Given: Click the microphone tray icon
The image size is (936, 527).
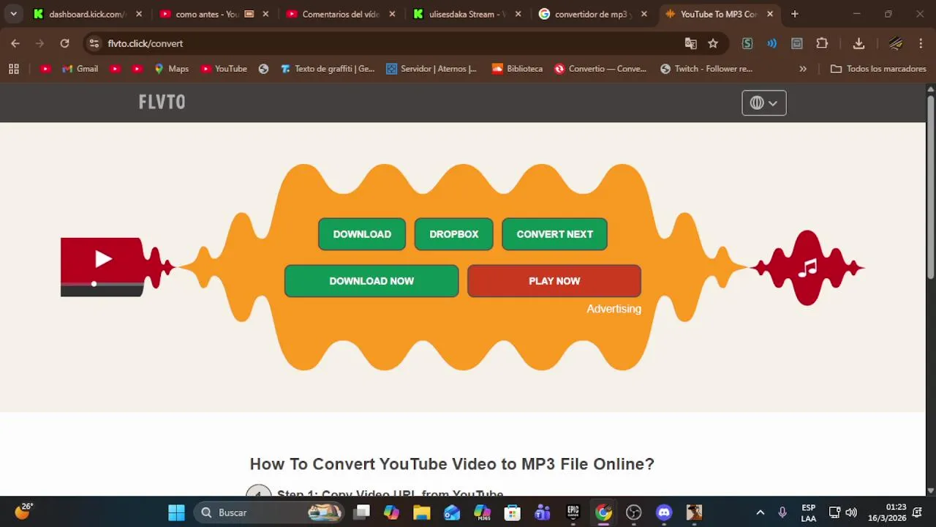Looking at the screenshot, I should coord(782,512).
